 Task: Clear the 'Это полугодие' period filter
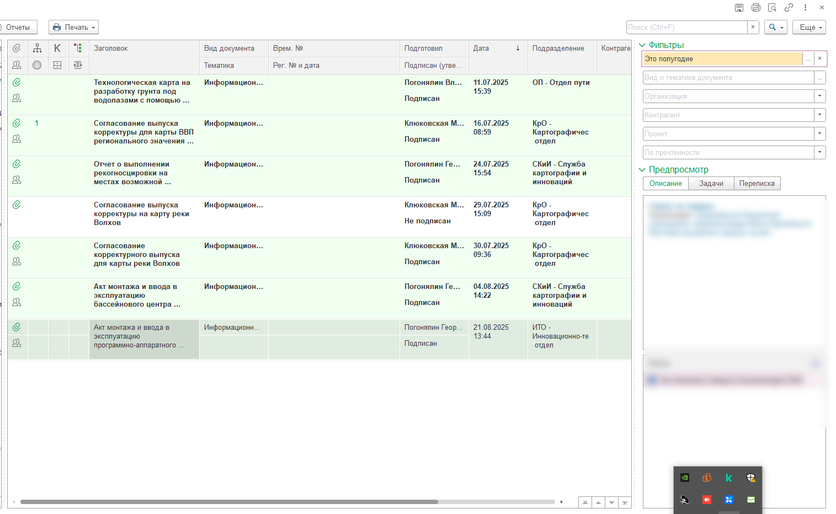click(x=819, y=58)
